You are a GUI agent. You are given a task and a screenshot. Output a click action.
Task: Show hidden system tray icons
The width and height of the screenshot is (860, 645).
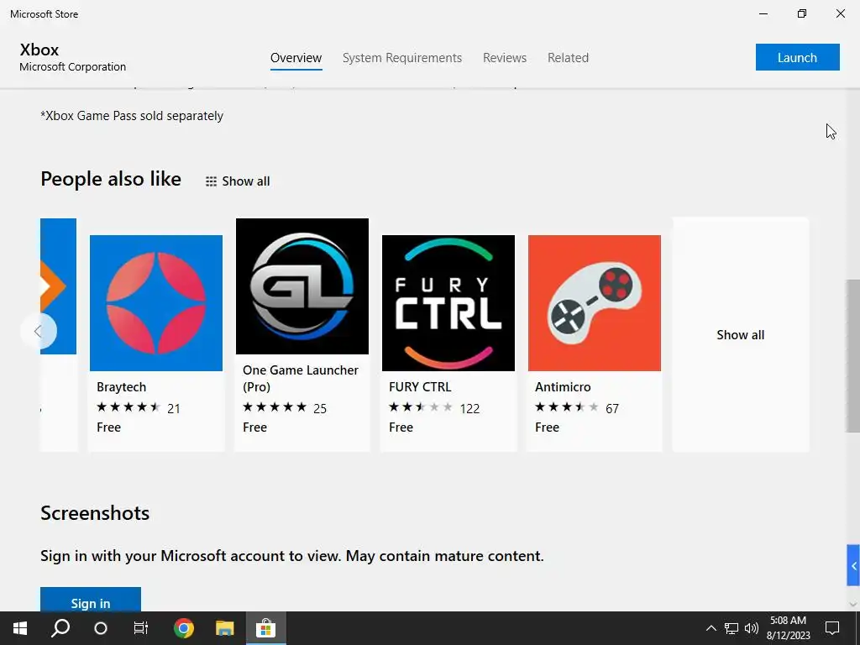click(x=711, y=628)
